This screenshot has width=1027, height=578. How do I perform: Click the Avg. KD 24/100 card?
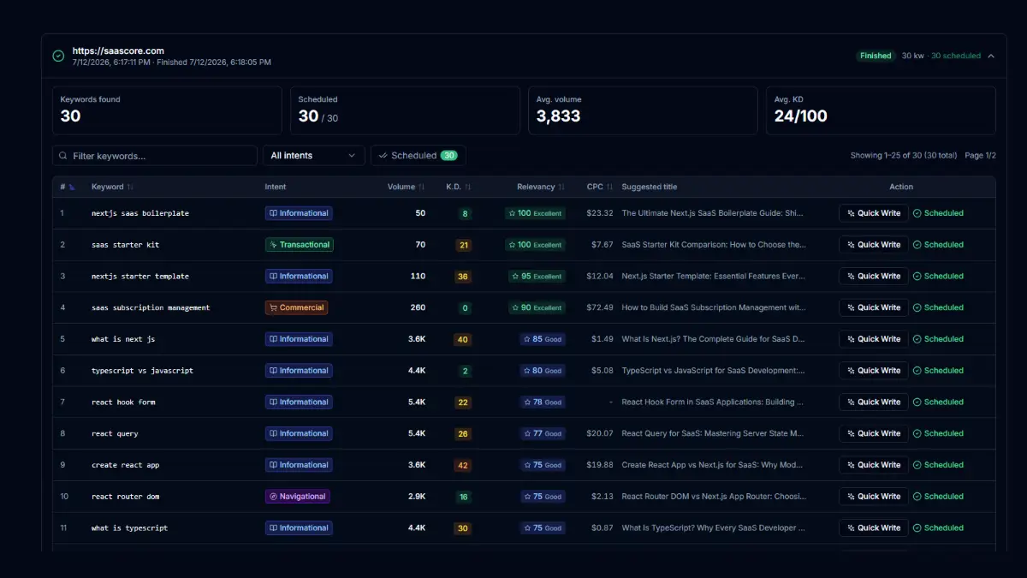tap(881, 110)
